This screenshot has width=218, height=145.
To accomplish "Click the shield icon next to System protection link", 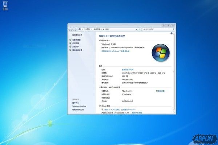I will [70, 47].
